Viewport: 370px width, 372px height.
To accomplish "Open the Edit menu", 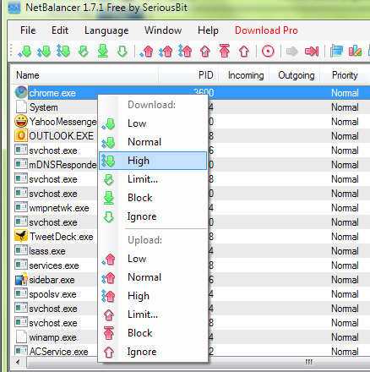I will [x=60, y=30].
